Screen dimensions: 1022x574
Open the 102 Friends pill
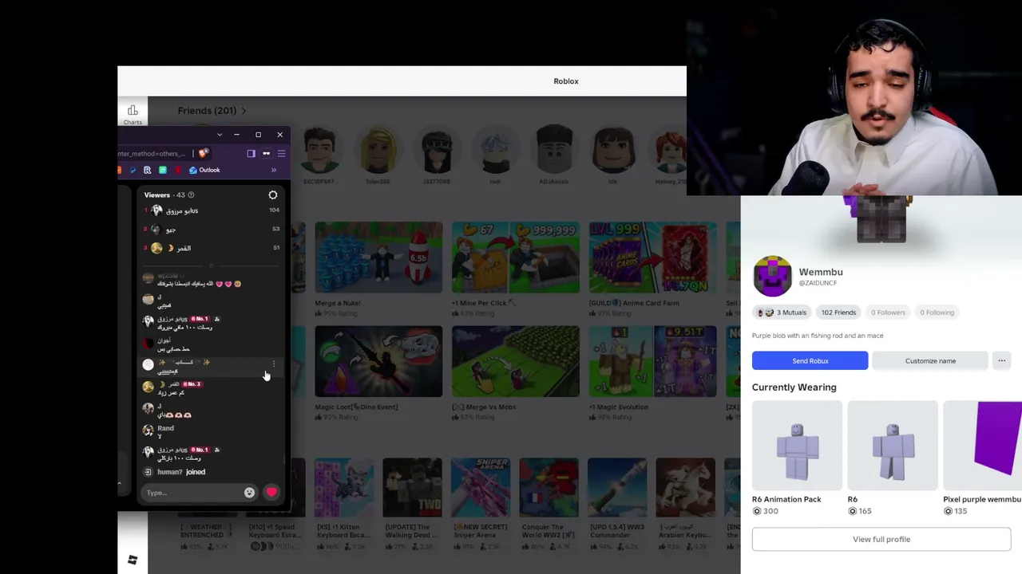(838, 313)
